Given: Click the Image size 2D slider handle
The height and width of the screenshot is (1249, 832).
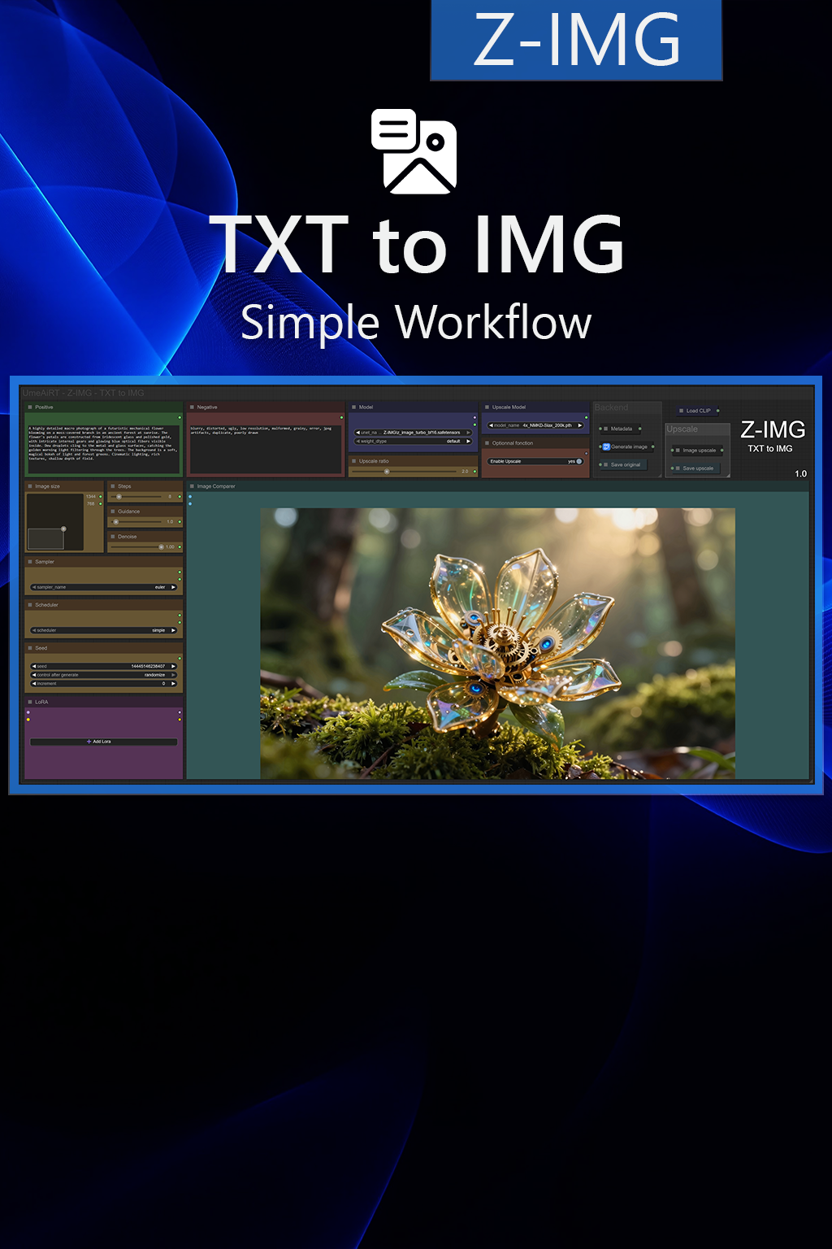Looking at the screenshot, I should tap(63, 529).
